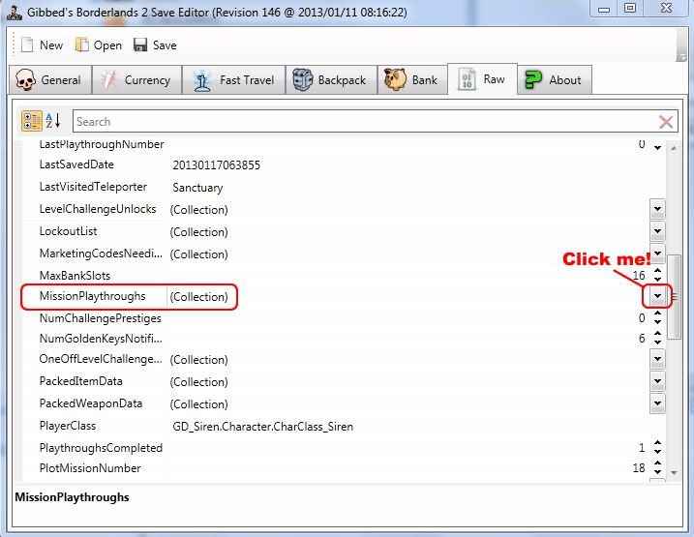
Task: Switch to the Currency tab
Action: [x=136, y=80]
